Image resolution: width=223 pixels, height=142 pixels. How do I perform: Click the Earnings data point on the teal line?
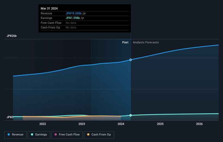[131, 115]
